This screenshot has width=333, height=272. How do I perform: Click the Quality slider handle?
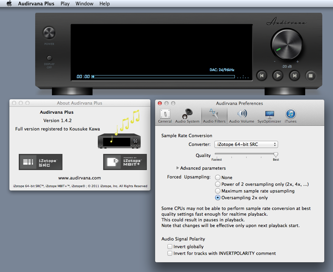pos(276,155)
